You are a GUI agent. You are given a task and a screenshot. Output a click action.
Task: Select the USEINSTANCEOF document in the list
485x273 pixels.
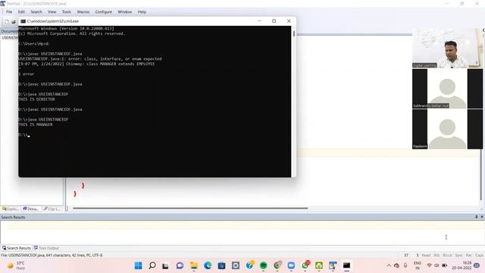coord(10,37)
